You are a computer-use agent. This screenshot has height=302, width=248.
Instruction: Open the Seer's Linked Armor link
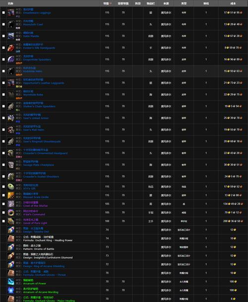pos(36,118)
